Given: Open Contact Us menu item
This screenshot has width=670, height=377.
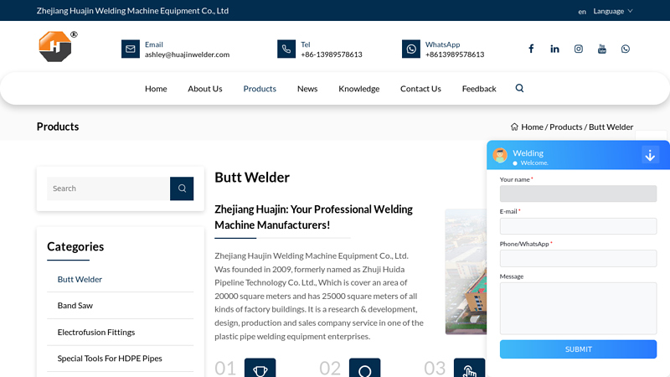Looking at the screenshot, I should point(420,89).
